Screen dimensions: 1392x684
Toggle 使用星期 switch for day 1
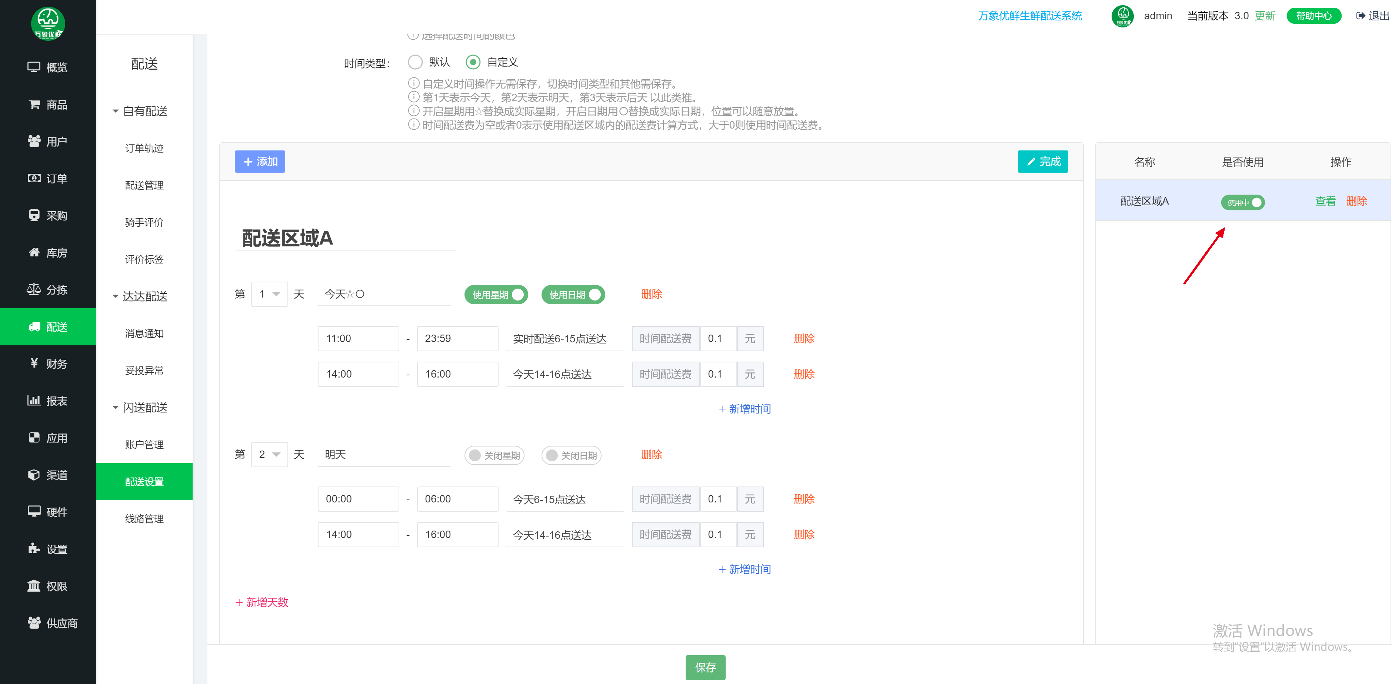(496, 295)
